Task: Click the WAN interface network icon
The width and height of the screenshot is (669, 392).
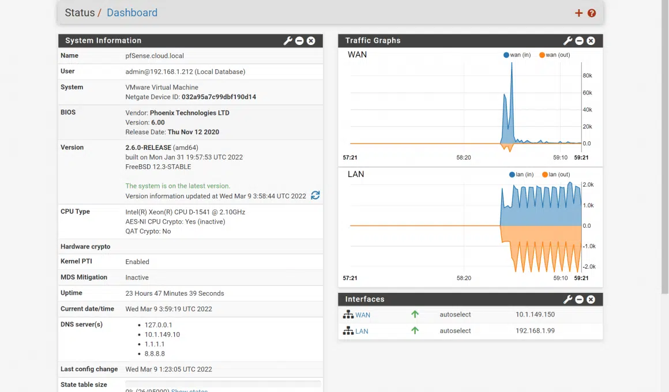Action: 348,315
